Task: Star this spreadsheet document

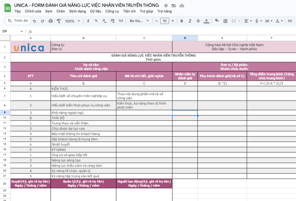Action: pyautogui.click(x=166, y=6)
